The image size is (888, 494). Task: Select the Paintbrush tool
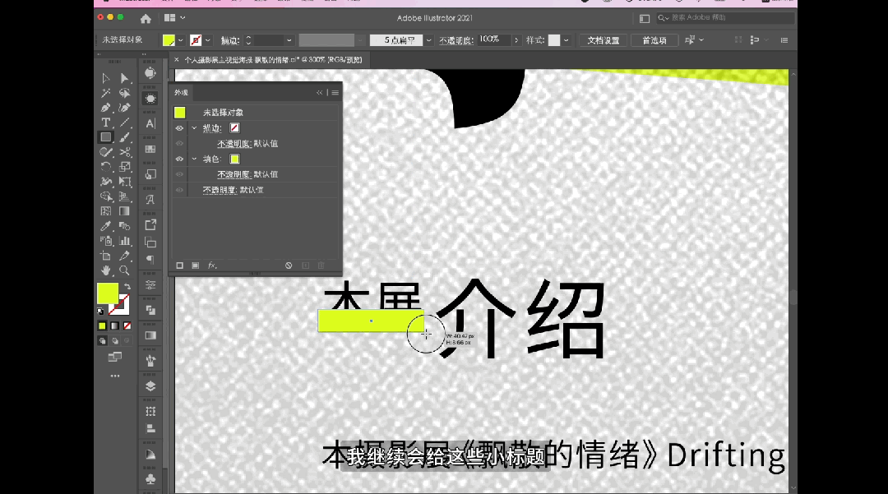125,137
